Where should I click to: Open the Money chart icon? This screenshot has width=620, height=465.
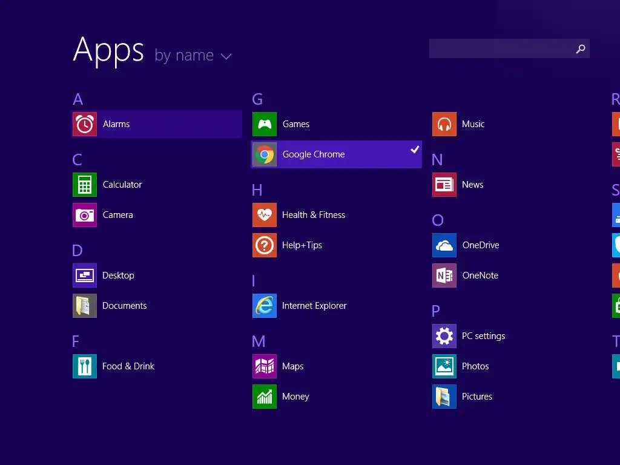[x=265, y=397]
